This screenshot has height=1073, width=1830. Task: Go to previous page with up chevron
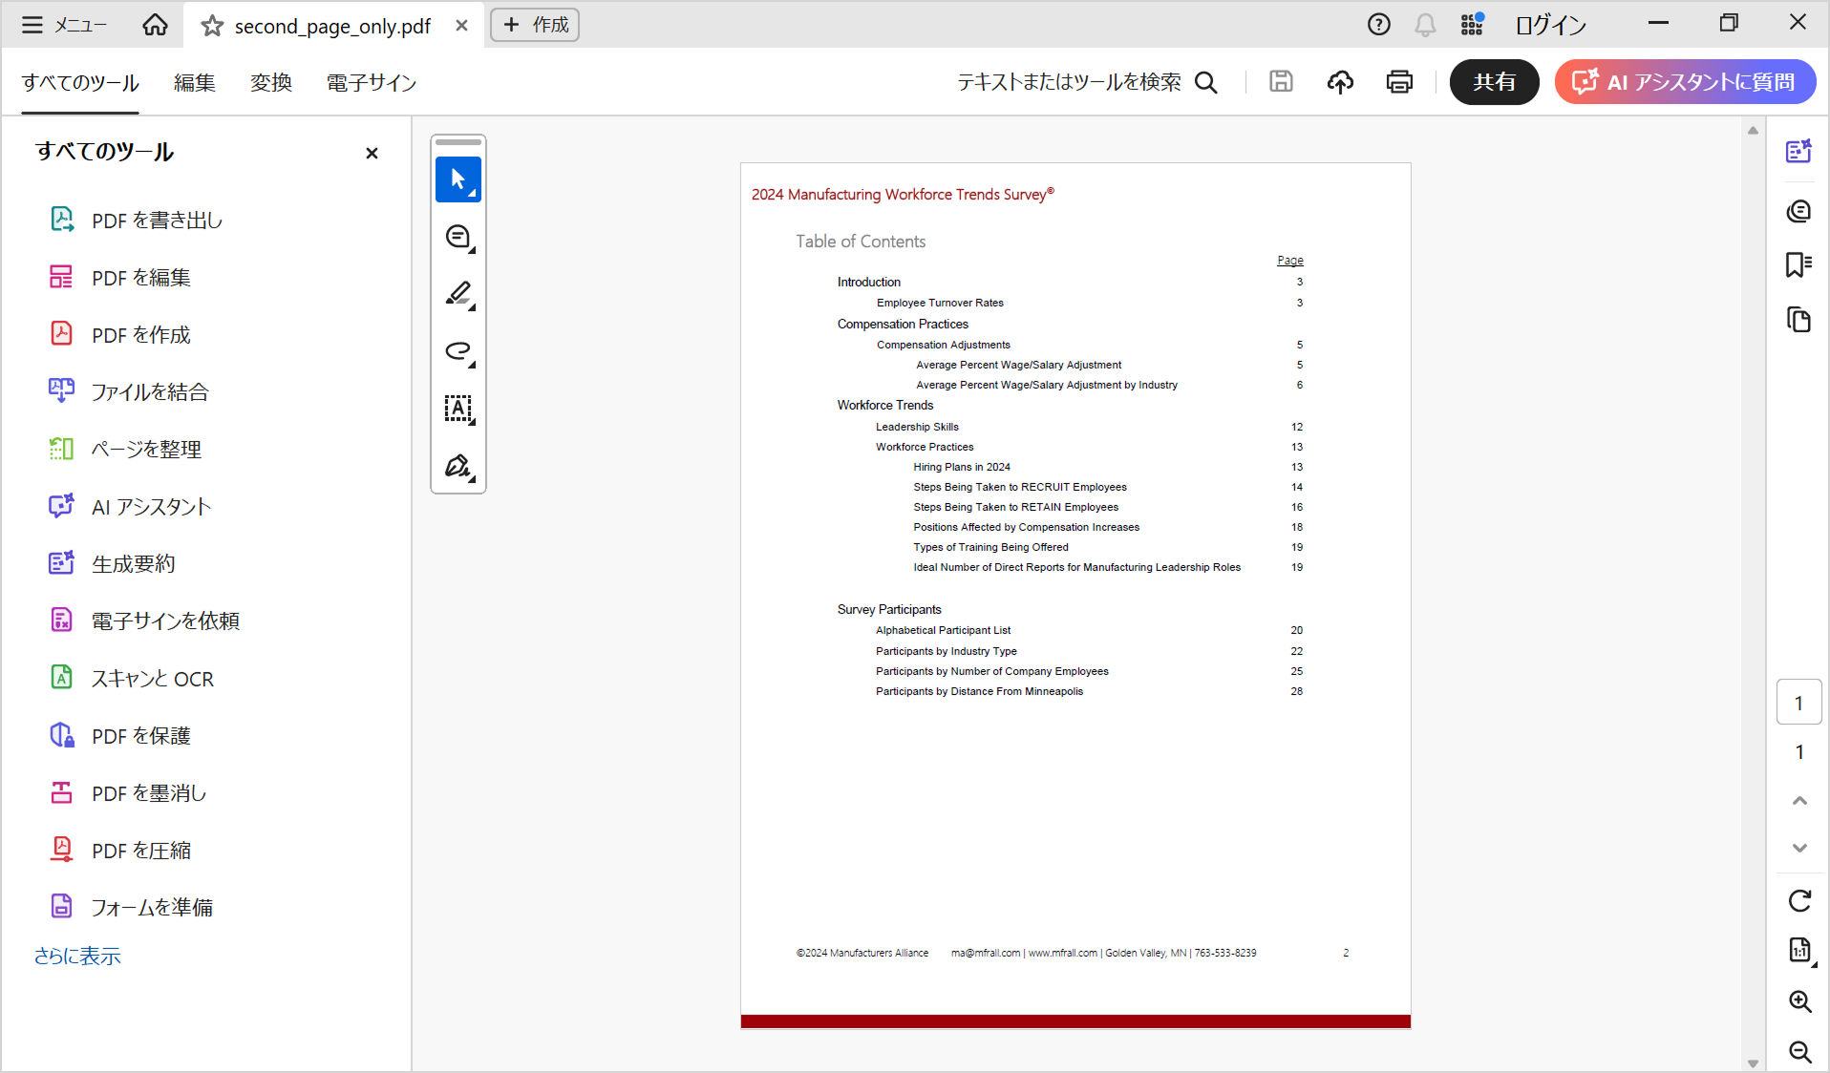1799,801
